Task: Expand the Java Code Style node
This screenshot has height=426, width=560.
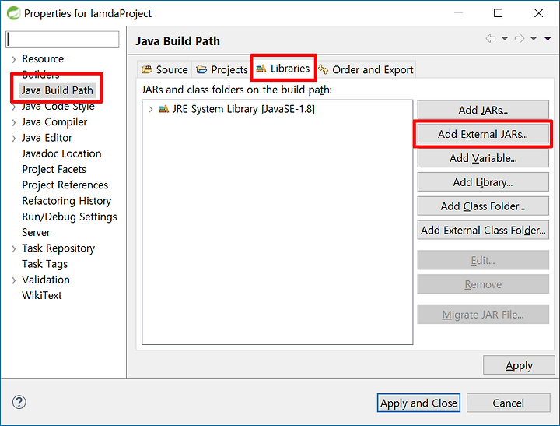Action: tap(14, 107)
